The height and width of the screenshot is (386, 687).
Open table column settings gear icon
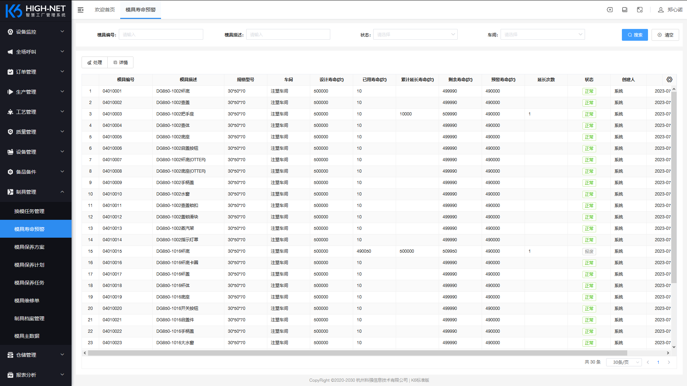point(669,79)
